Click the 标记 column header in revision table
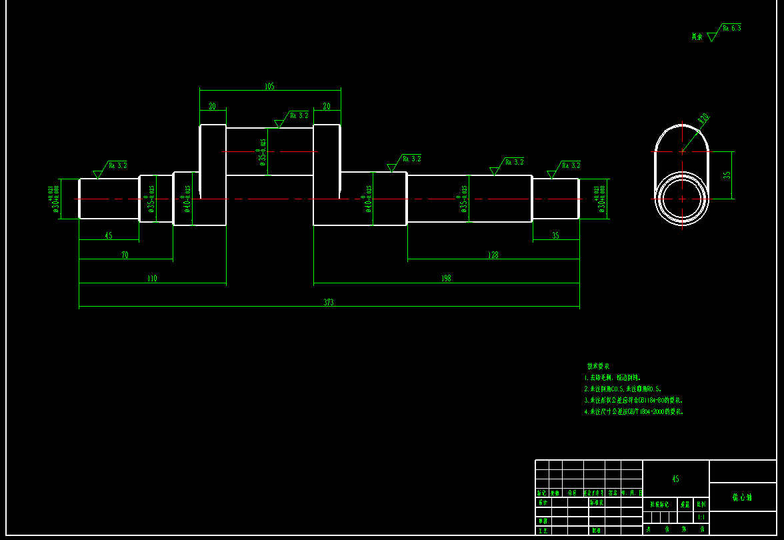This screenshot has height=540, width=784. (541, 493)
